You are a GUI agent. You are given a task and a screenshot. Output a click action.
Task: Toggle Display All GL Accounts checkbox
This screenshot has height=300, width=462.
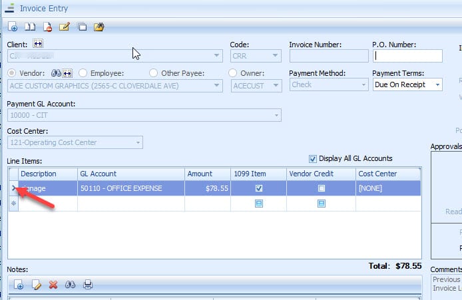tap(313, 159)
